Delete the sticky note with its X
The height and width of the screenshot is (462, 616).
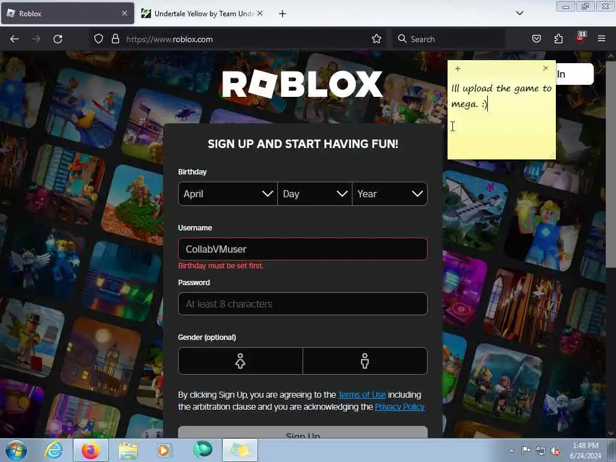546,69
